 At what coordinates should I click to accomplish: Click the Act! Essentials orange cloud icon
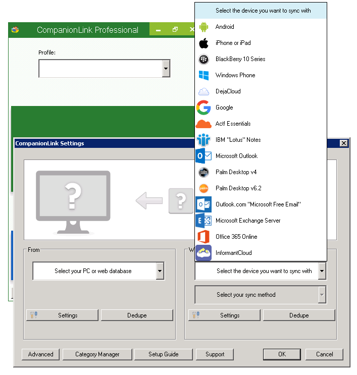point(203,124)
